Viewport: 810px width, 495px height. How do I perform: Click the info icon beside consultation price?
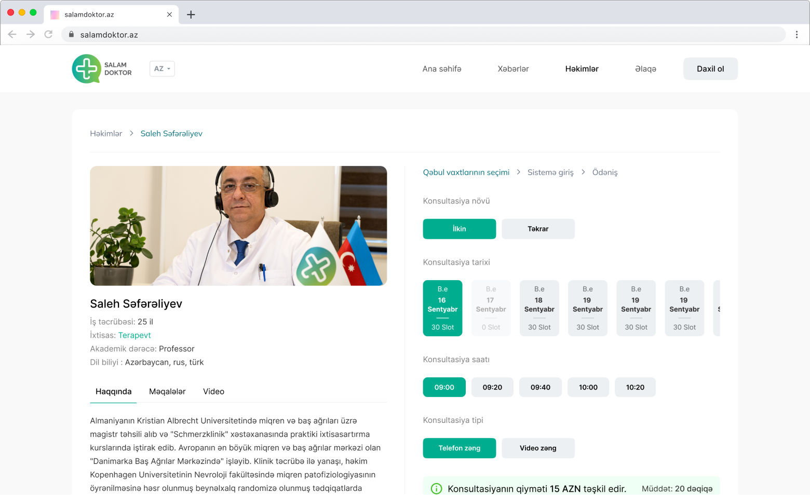[x=436, y=488]
